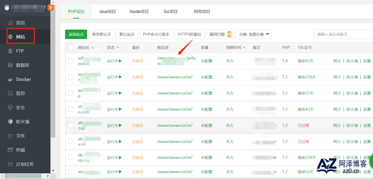The image size is (373, 179).
Task: Toggle 运行中 status in the 剩余239天 row
Action: 114,157
